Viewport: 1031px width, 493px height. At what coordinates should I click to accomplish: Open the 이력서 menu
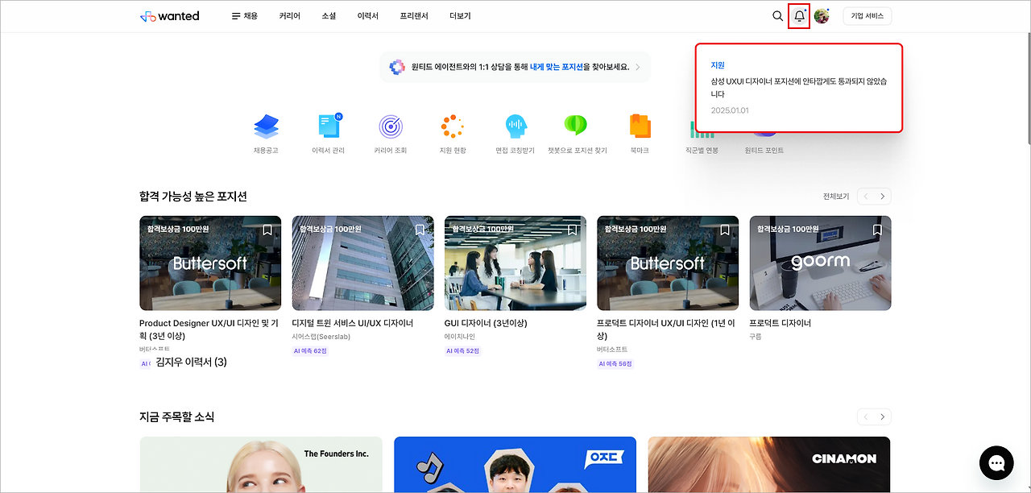tap(368, 16)
